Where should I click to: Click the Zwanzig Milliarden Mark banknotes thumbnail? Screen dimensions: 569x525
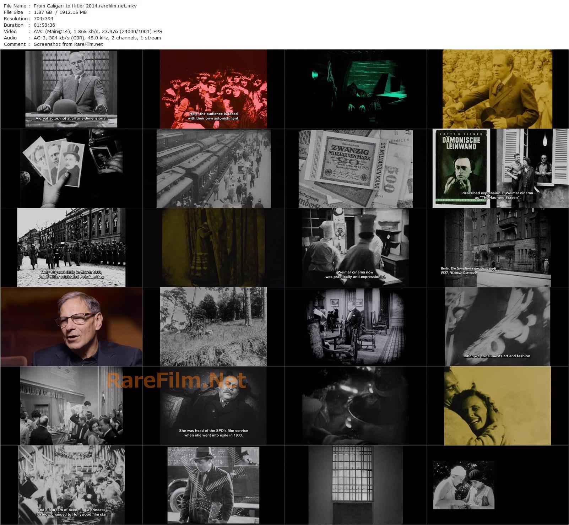coord(355,169)
